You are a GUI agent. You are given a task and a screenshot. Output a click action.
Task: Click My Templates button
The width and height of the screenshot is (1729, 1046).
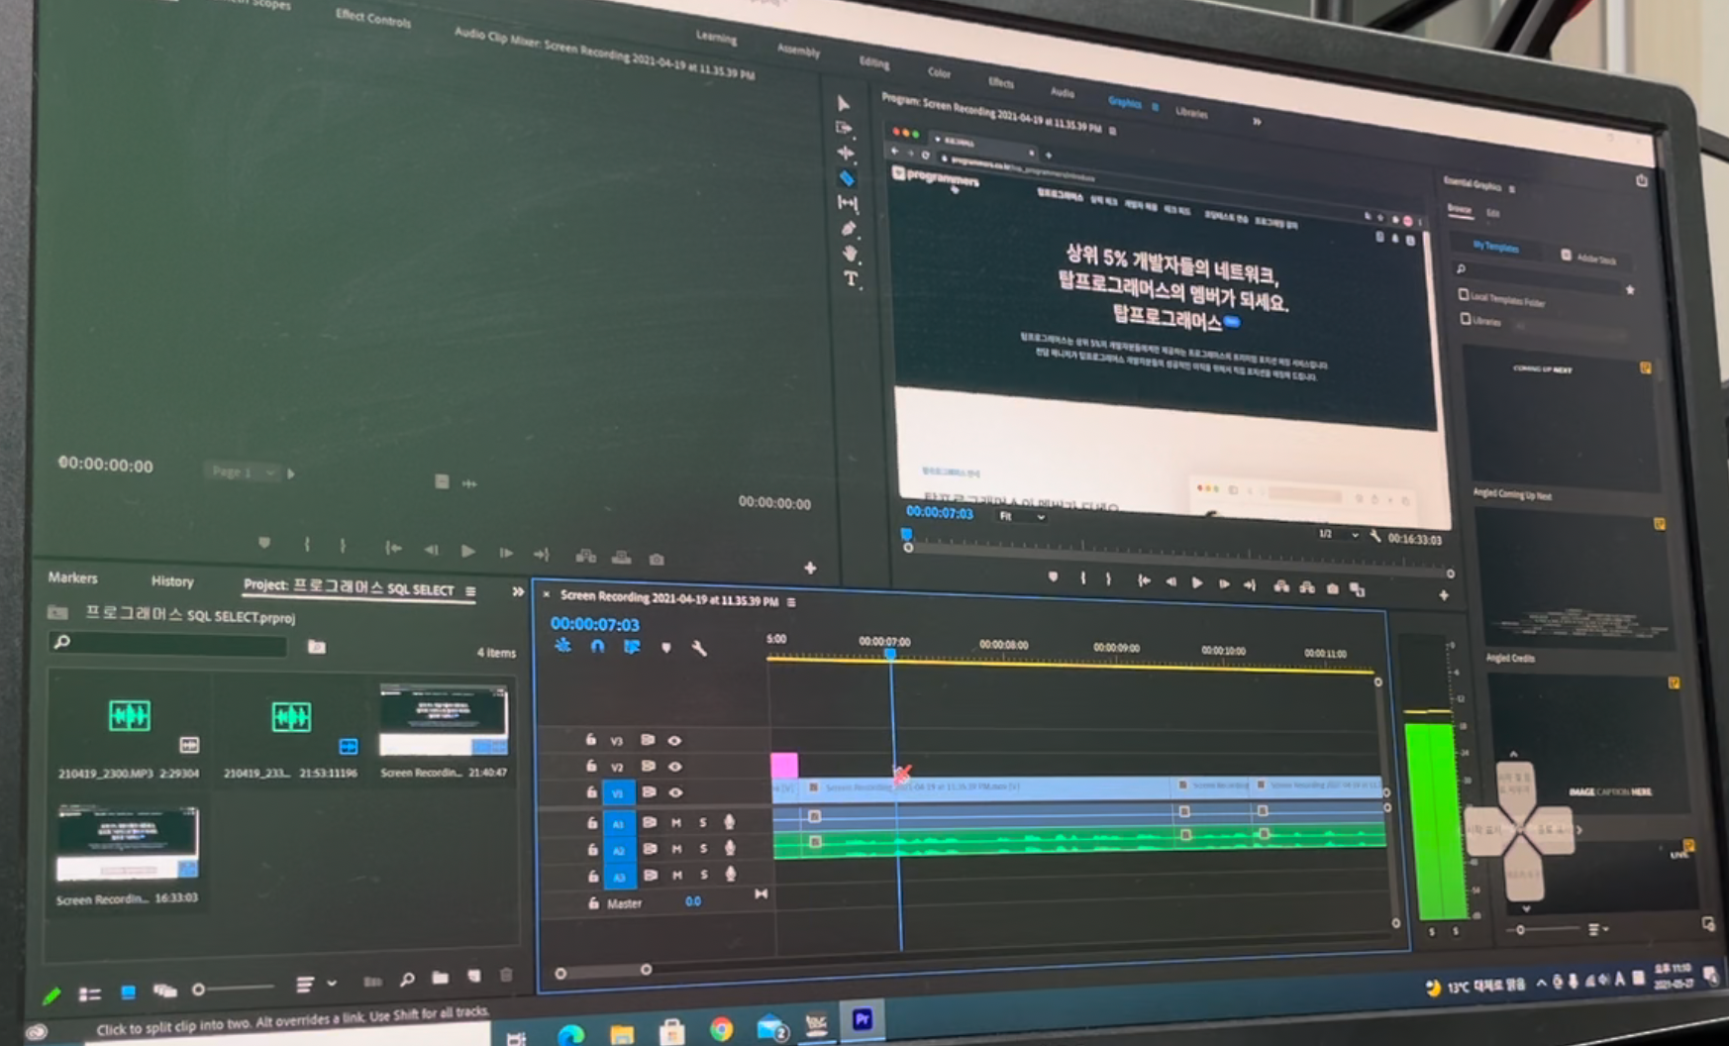coord(1494,247)
